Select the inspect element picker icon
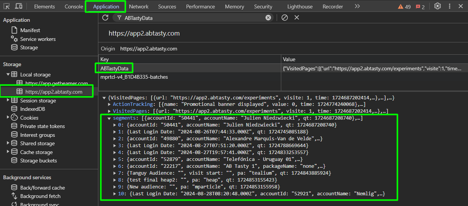 point(7,6)
